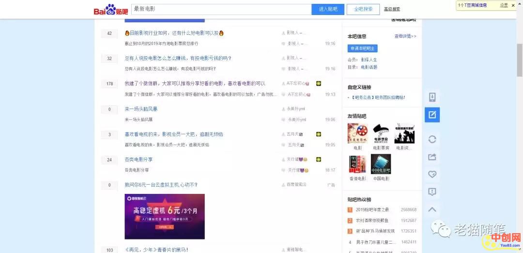
Task: Click the feedback exclamation icon in sidebar
Action: (432, 192)
